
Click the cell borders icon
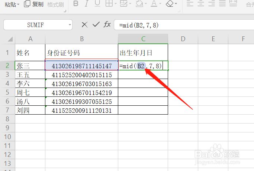coord(109,3)
